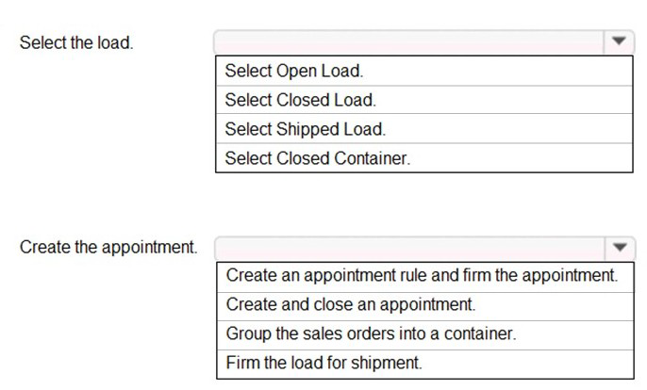Collapse the load options via top triangle arrow

coord(618,41)
